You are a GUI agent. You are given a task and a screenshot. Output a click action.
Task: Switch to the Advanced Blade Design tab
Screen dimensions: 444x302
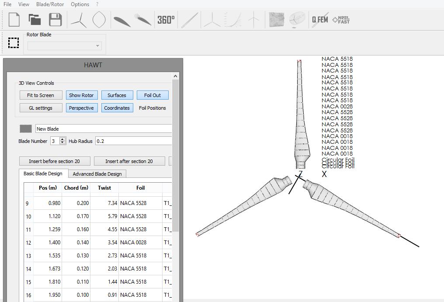[x=97, y=174]
